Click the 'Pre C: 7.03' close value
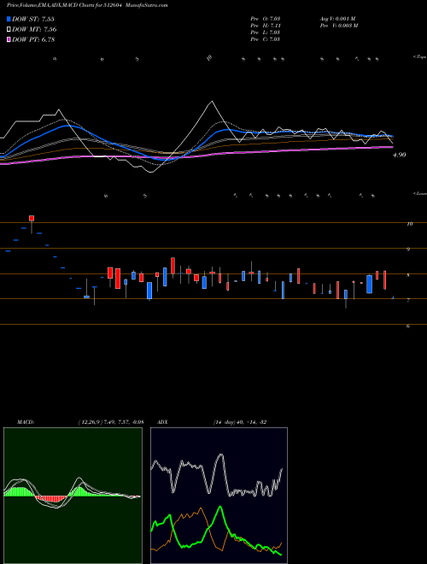Image resolution: width=427 pixels, height=564 pixels. (266, 39)
